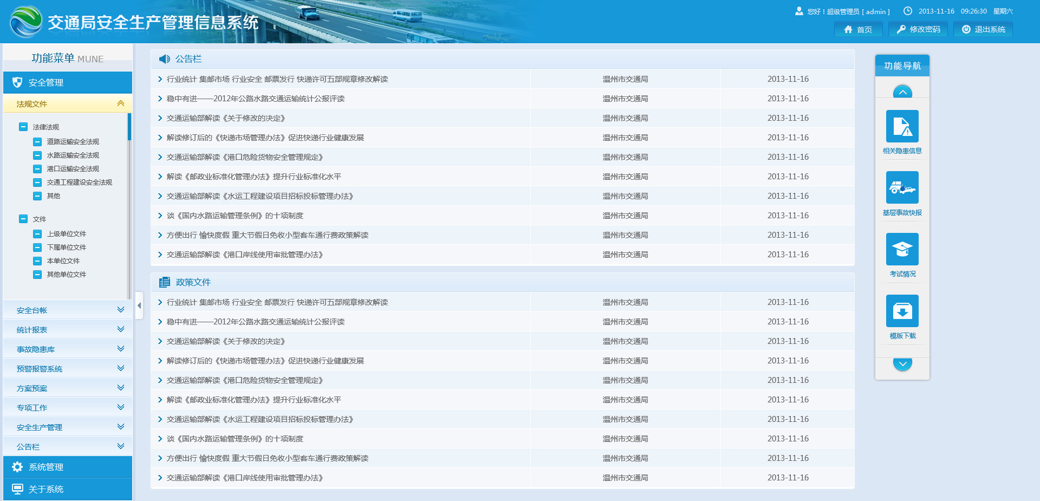The image size is (1040, 501).
Task: Click 功能导航 panel header
Action: point(902,66)
